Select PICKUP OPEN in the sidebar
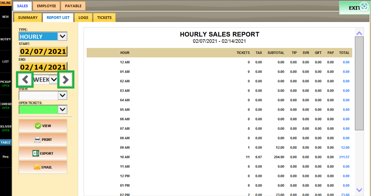This screenshot has width=371, height=196. 6,84
